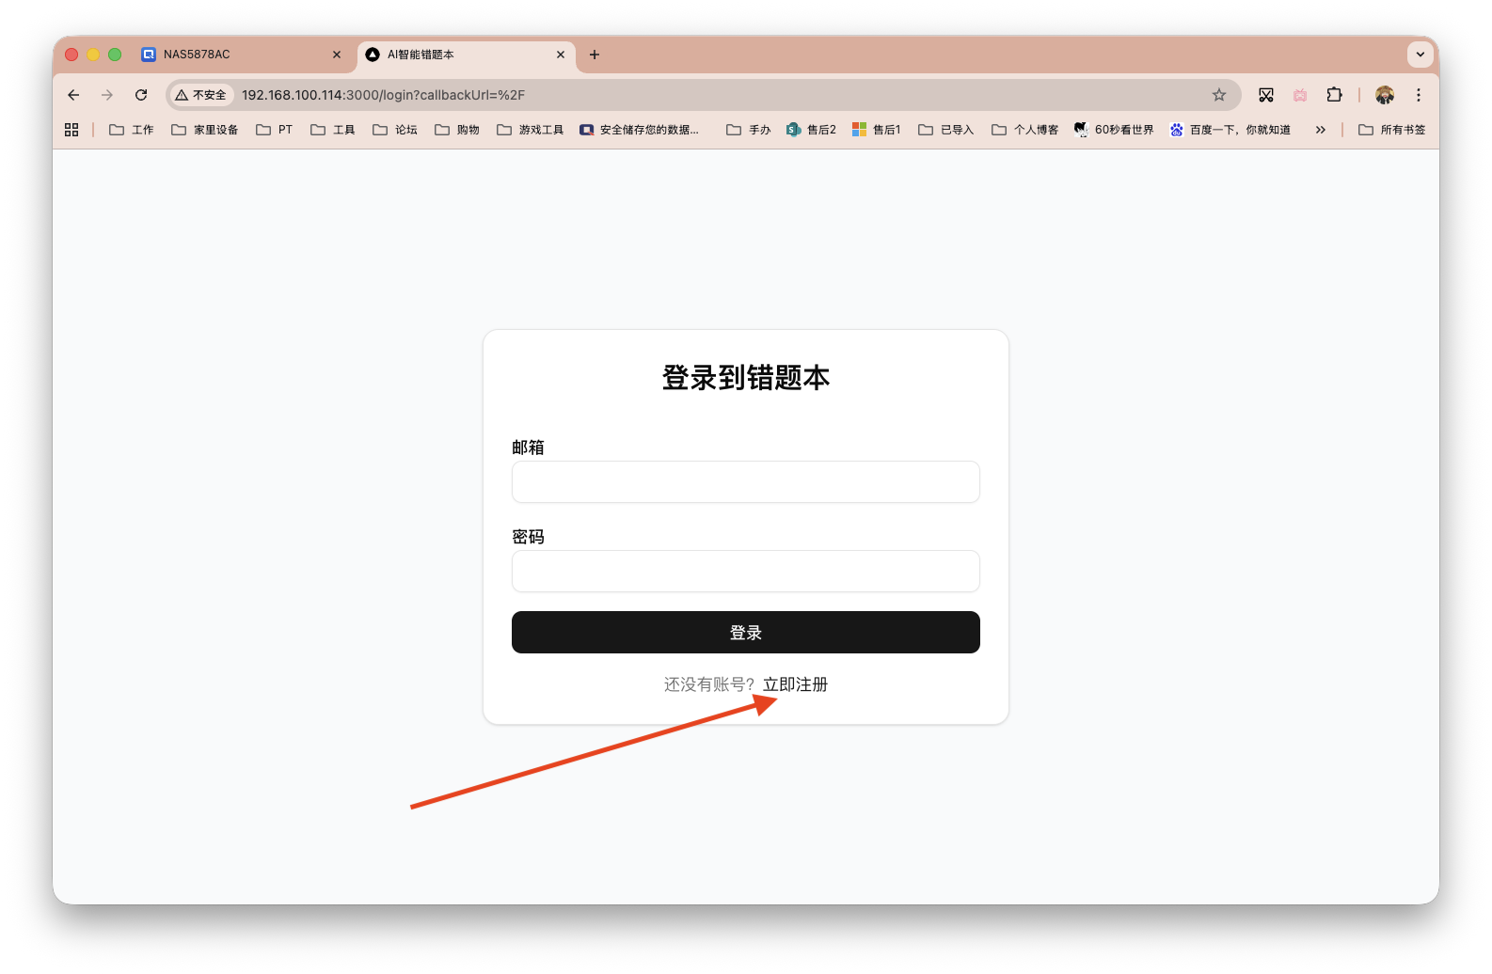
Task: Open the apps grid icon in the bookmarks bar
Action: (x=71, y=130)
